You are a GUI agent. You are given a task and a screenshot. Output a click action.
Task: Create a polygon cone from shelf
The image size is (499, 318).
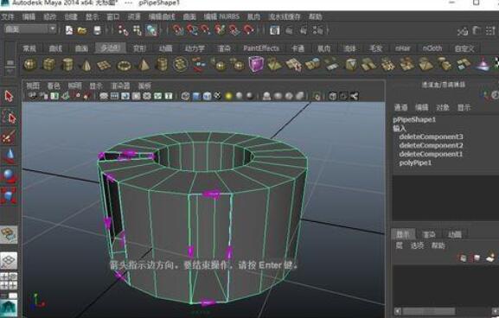(x=86, y=65)
